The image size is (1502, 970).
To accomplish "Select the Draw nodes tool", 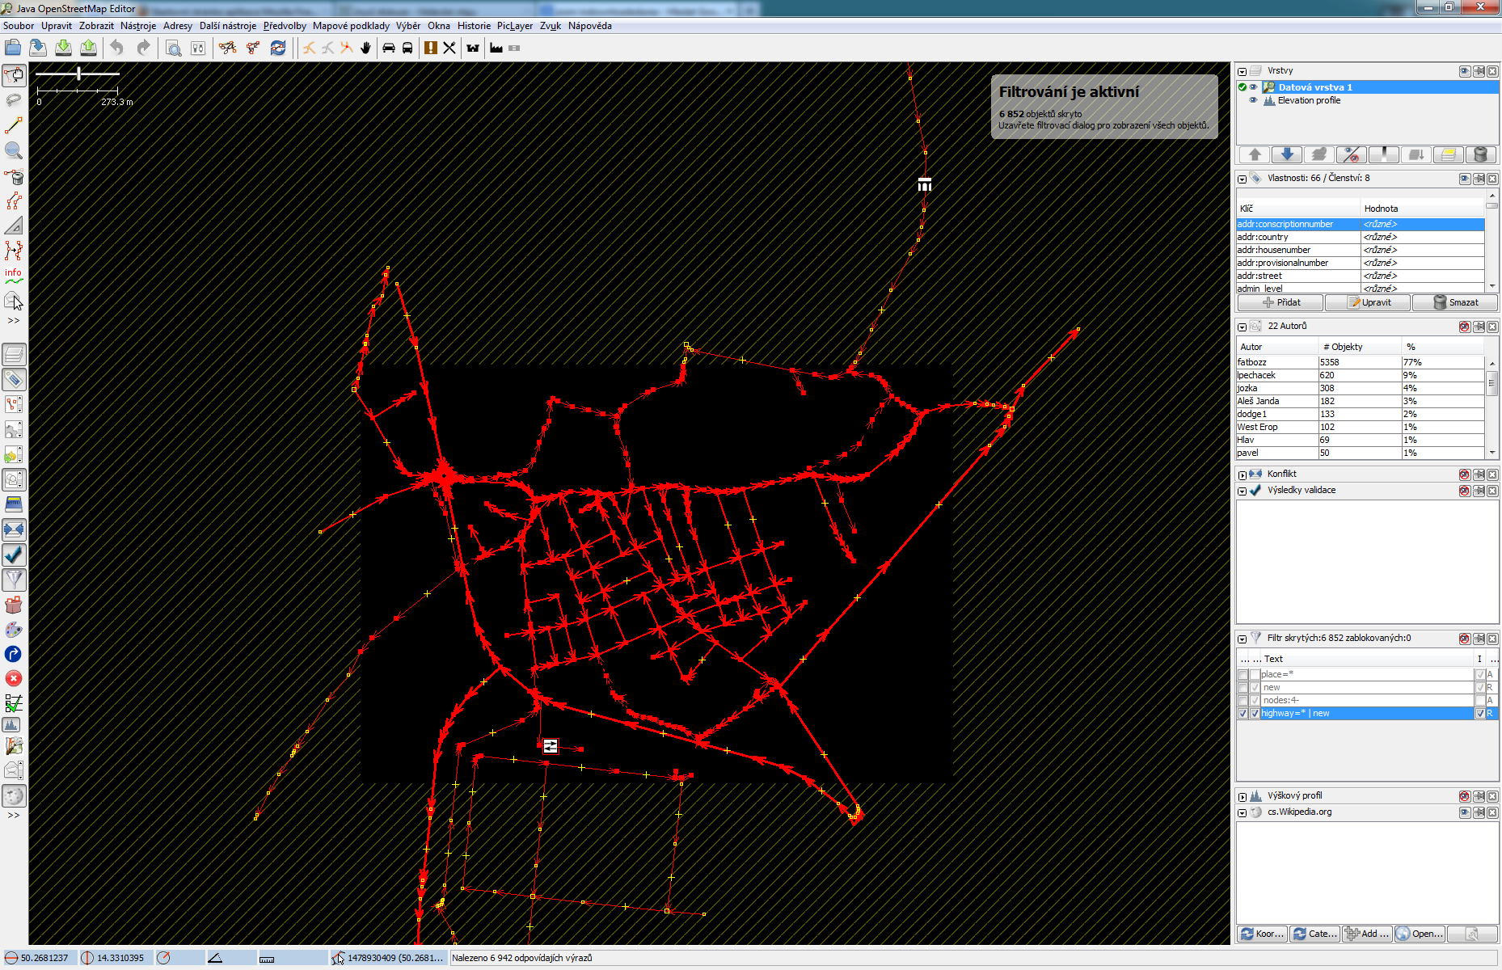I will point(14,126).
